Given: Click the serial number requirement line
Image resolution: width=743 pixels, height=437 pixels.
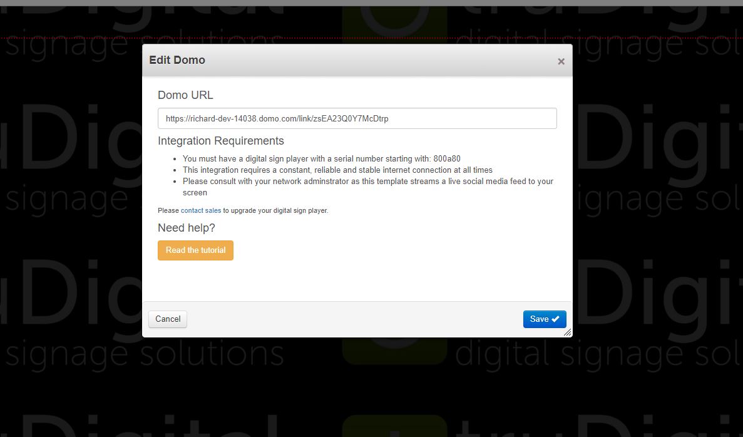Looking at the screenshot, I should [x=321, y=159].
